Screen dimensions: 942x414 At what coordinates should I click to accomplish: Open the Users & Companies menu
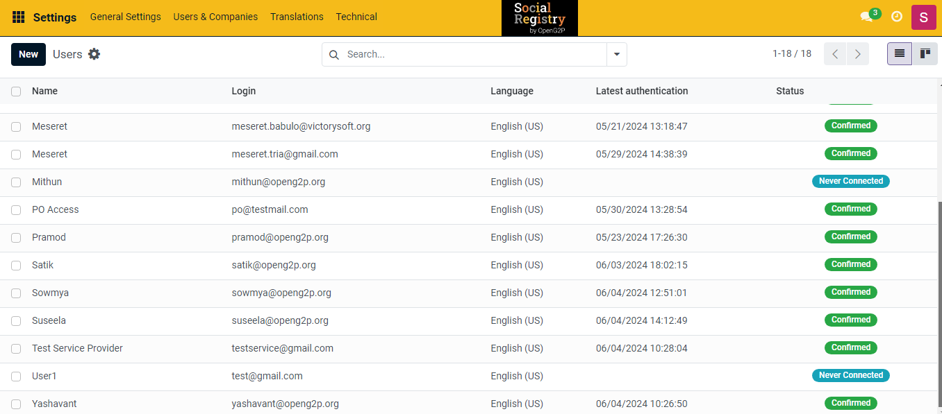[x=215, y=17]
